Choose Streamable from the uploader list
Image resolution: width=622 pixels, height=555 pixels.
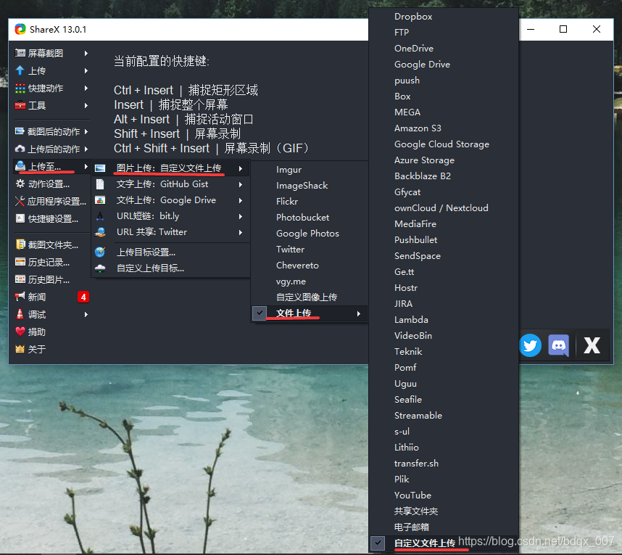pos(418,415)
